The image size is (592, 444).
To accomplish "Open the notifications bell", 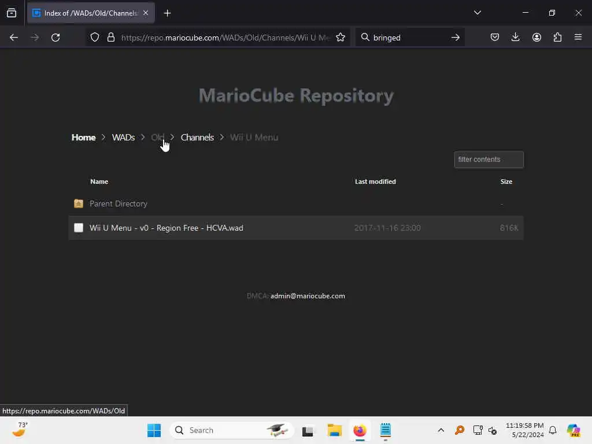I will (x=553, y=430).
